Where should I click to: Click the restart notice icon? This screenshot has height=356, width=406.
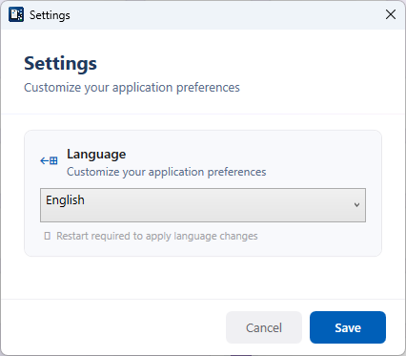point(48,236)
